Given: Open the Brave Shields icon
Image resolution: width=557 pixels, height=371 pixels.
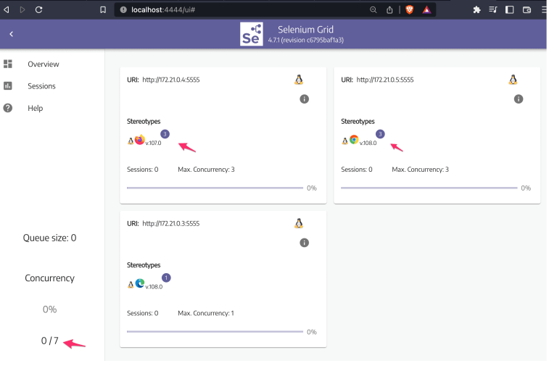Looking at the screenshot, I should (410, 9).
